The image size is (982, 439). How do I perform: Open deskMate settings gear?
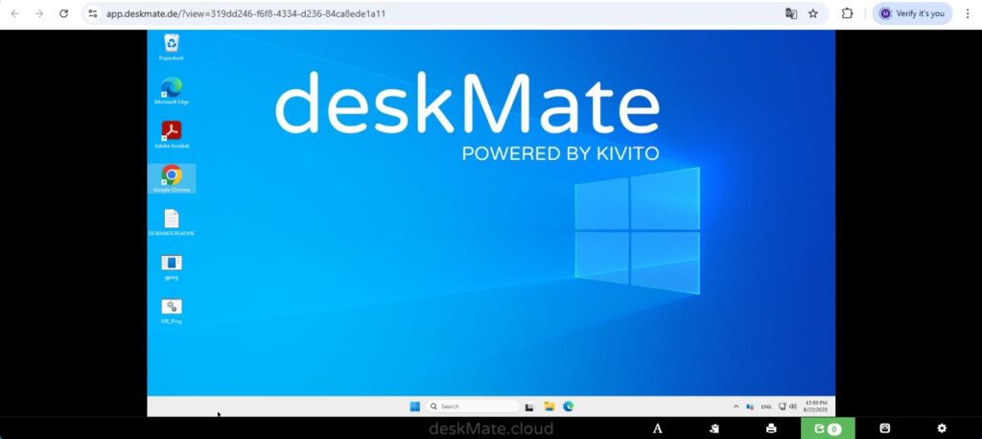tap(942, 428)
